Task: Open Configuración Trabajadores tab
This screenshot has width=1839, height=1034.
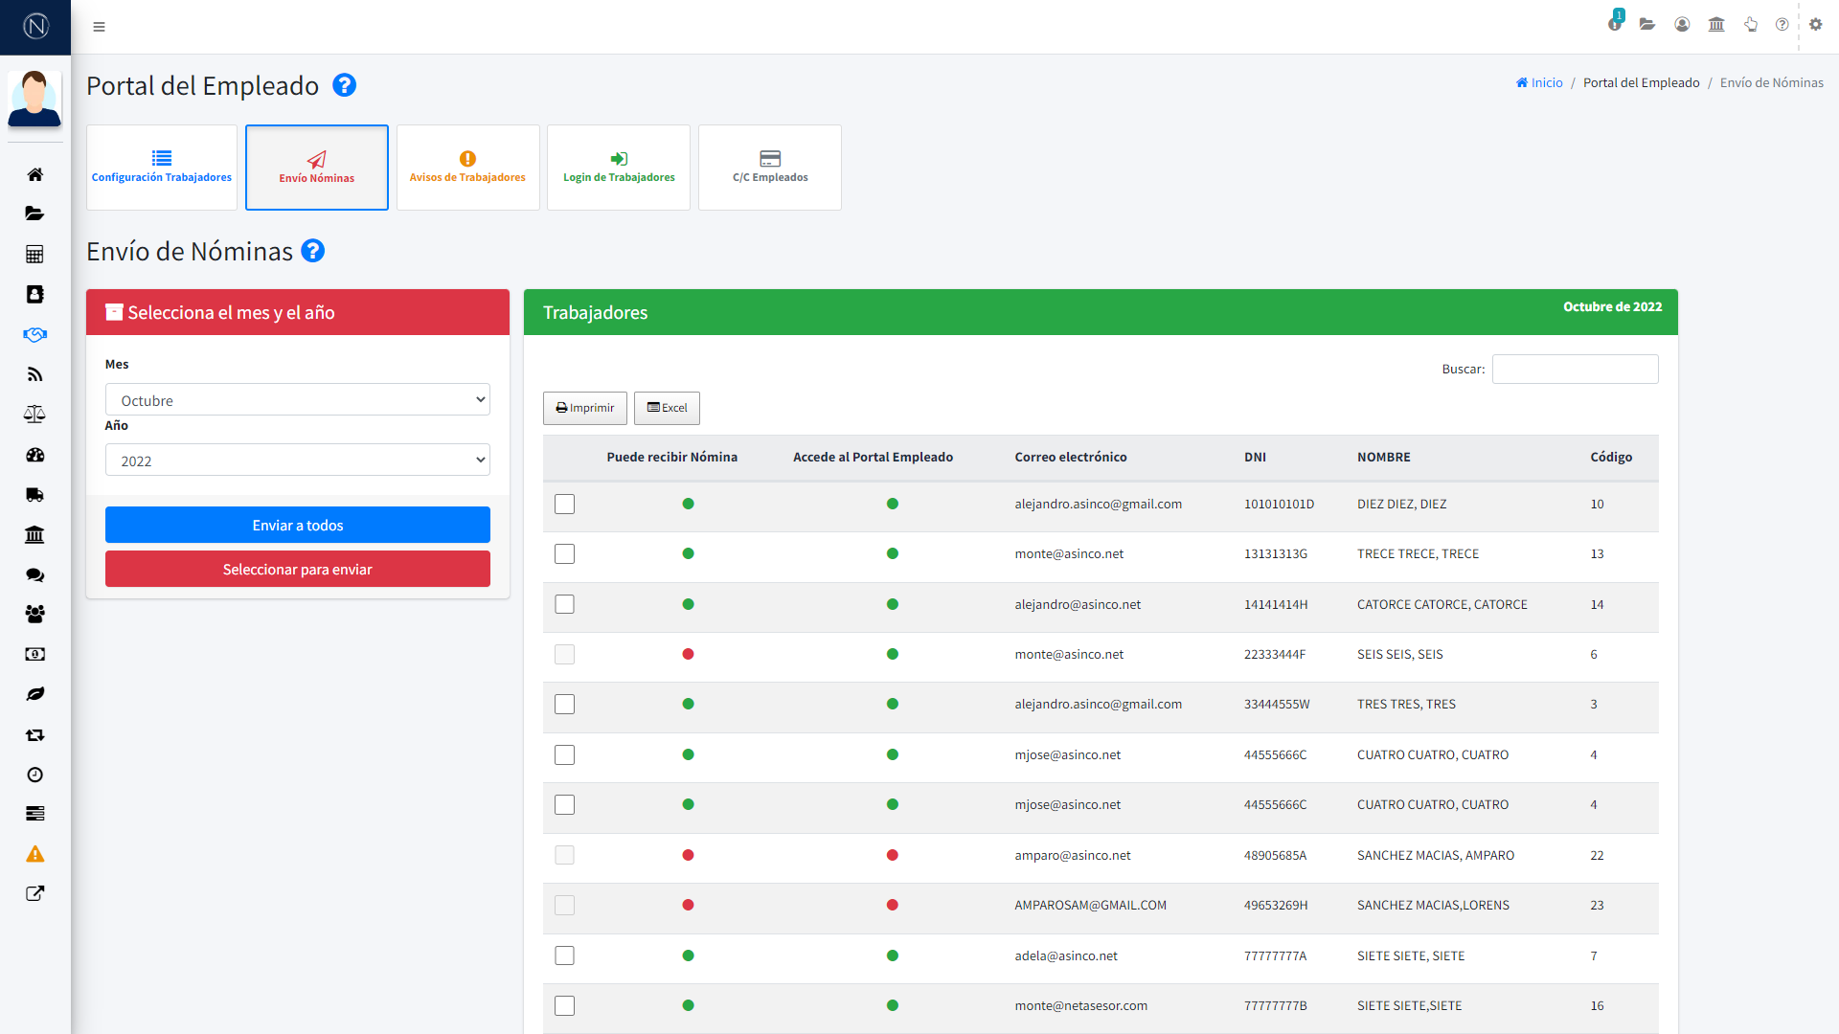Action: [x=162, y=168]
